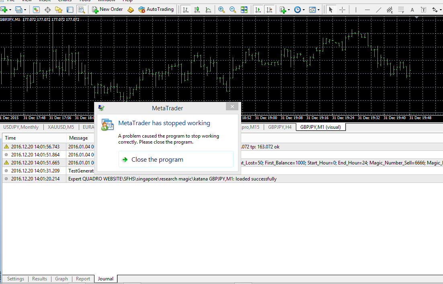Open the tester Settings tab
The width and height of the screenshot is (443, 284).
16,279
